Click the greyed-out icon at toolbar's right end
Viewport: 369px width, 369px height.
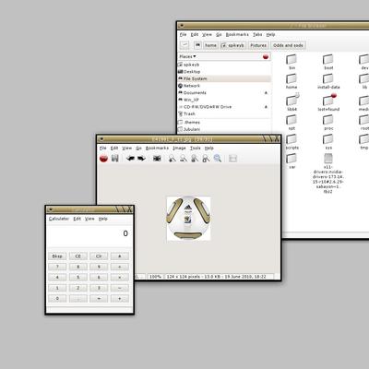click(x=232, y=159)
